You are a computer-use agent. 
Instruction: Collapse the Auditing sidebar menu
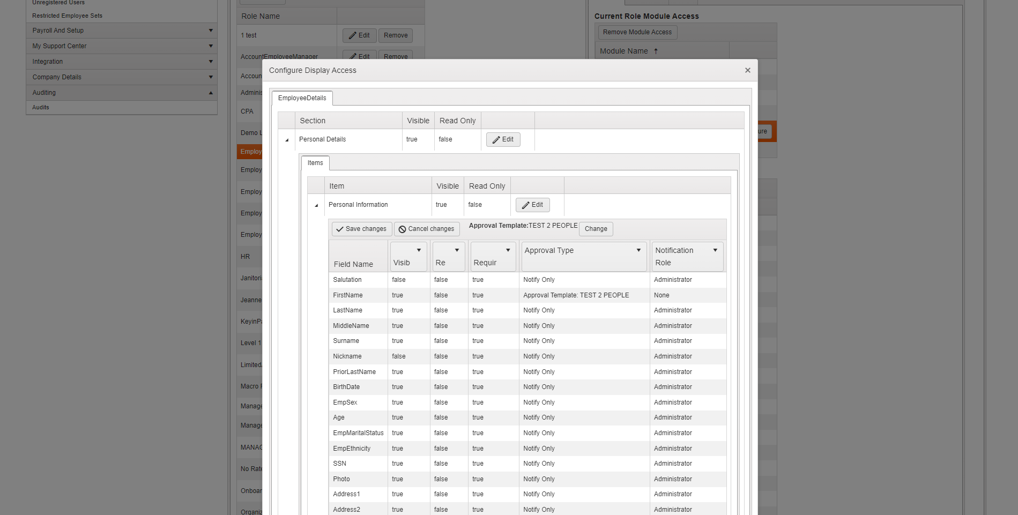click(122, 93)
